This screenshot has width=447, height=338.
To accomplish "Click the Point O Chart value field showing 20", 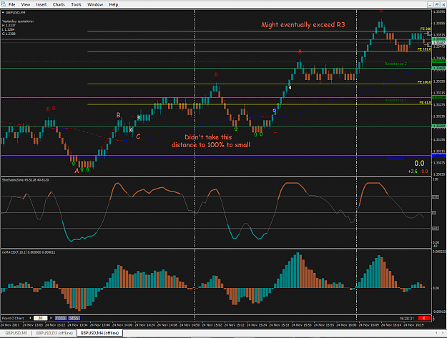I will [x=41, y=318].
